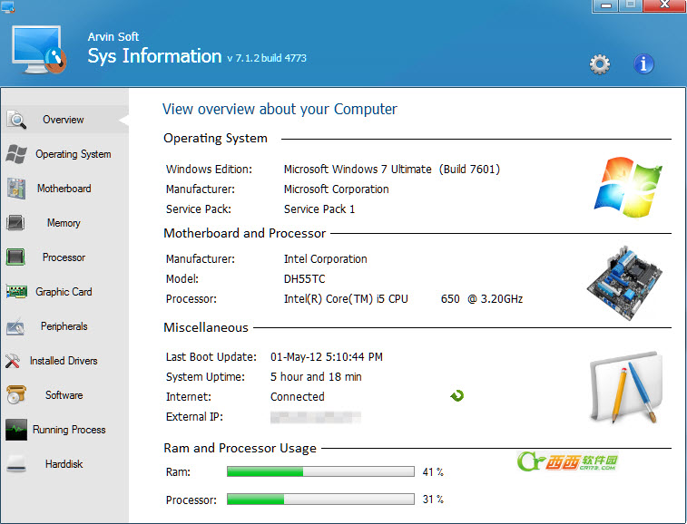687x524 pixels.
Task: Click the Memory chip sidebar icon
Action: (x=15, y=223)
